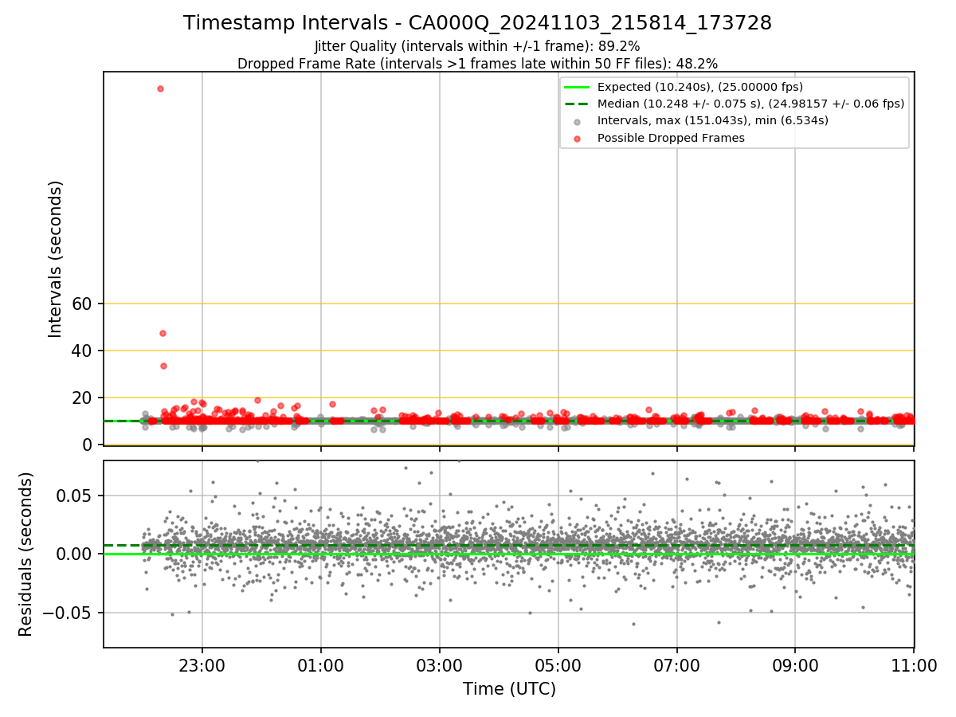956x717 pixels.
Task: Click the dashed green line sample in legend
Action: (x=578, y=104)
